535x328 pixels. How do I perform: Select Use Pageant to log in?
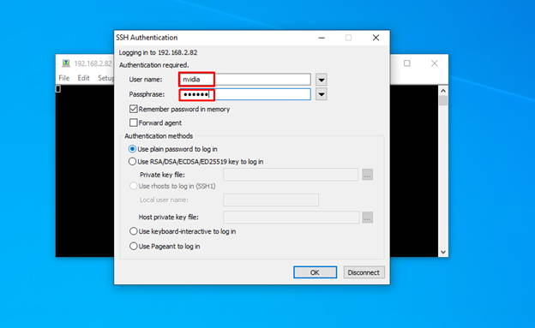tap(134, 246)
